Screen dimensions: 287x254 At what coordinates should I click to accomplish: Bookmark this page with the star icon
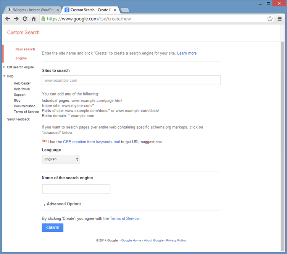[270, 19]
